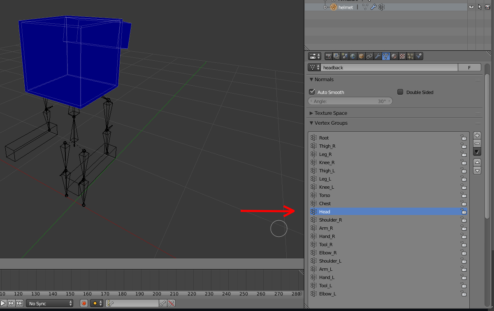
Task: Click the headback mesh name field
Action: point(390,67)
